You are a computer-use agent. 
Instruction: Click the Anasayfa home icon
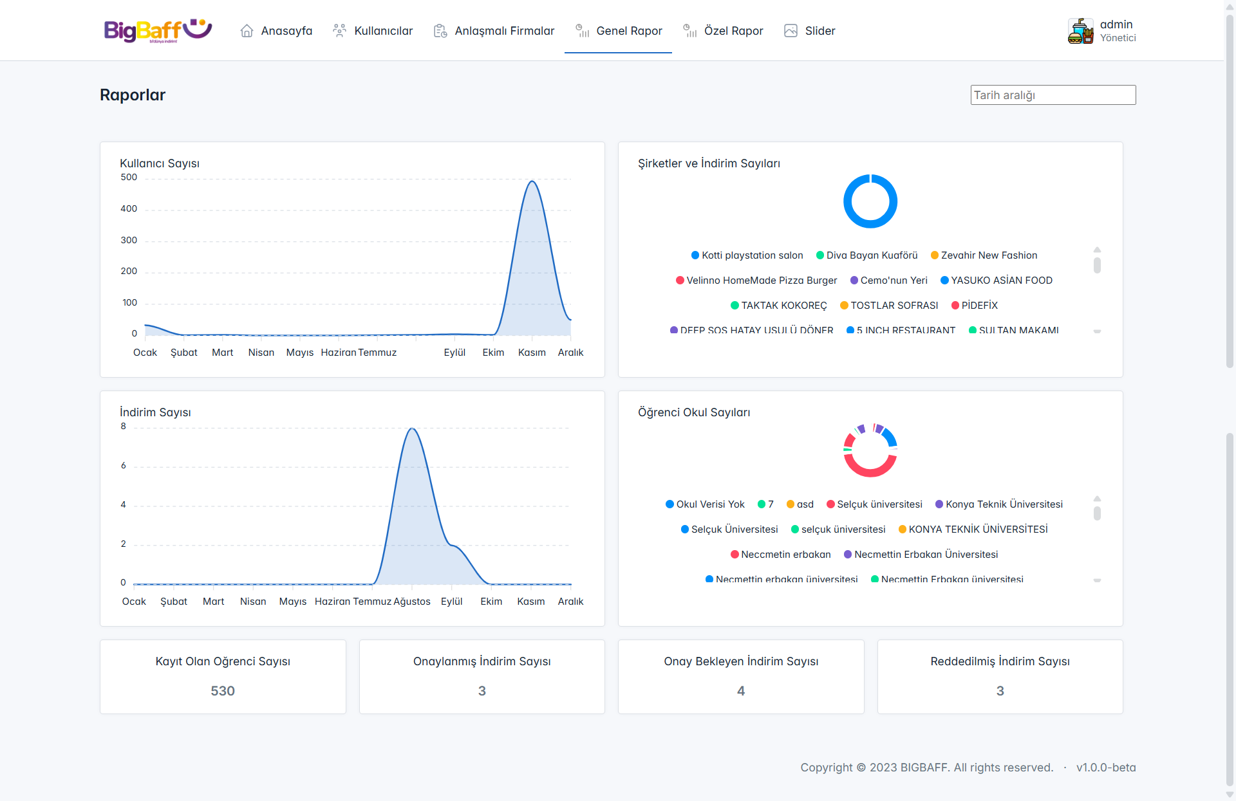tap(247, 31)
